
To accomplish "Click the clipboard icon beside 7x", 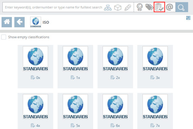I will 152,125.
